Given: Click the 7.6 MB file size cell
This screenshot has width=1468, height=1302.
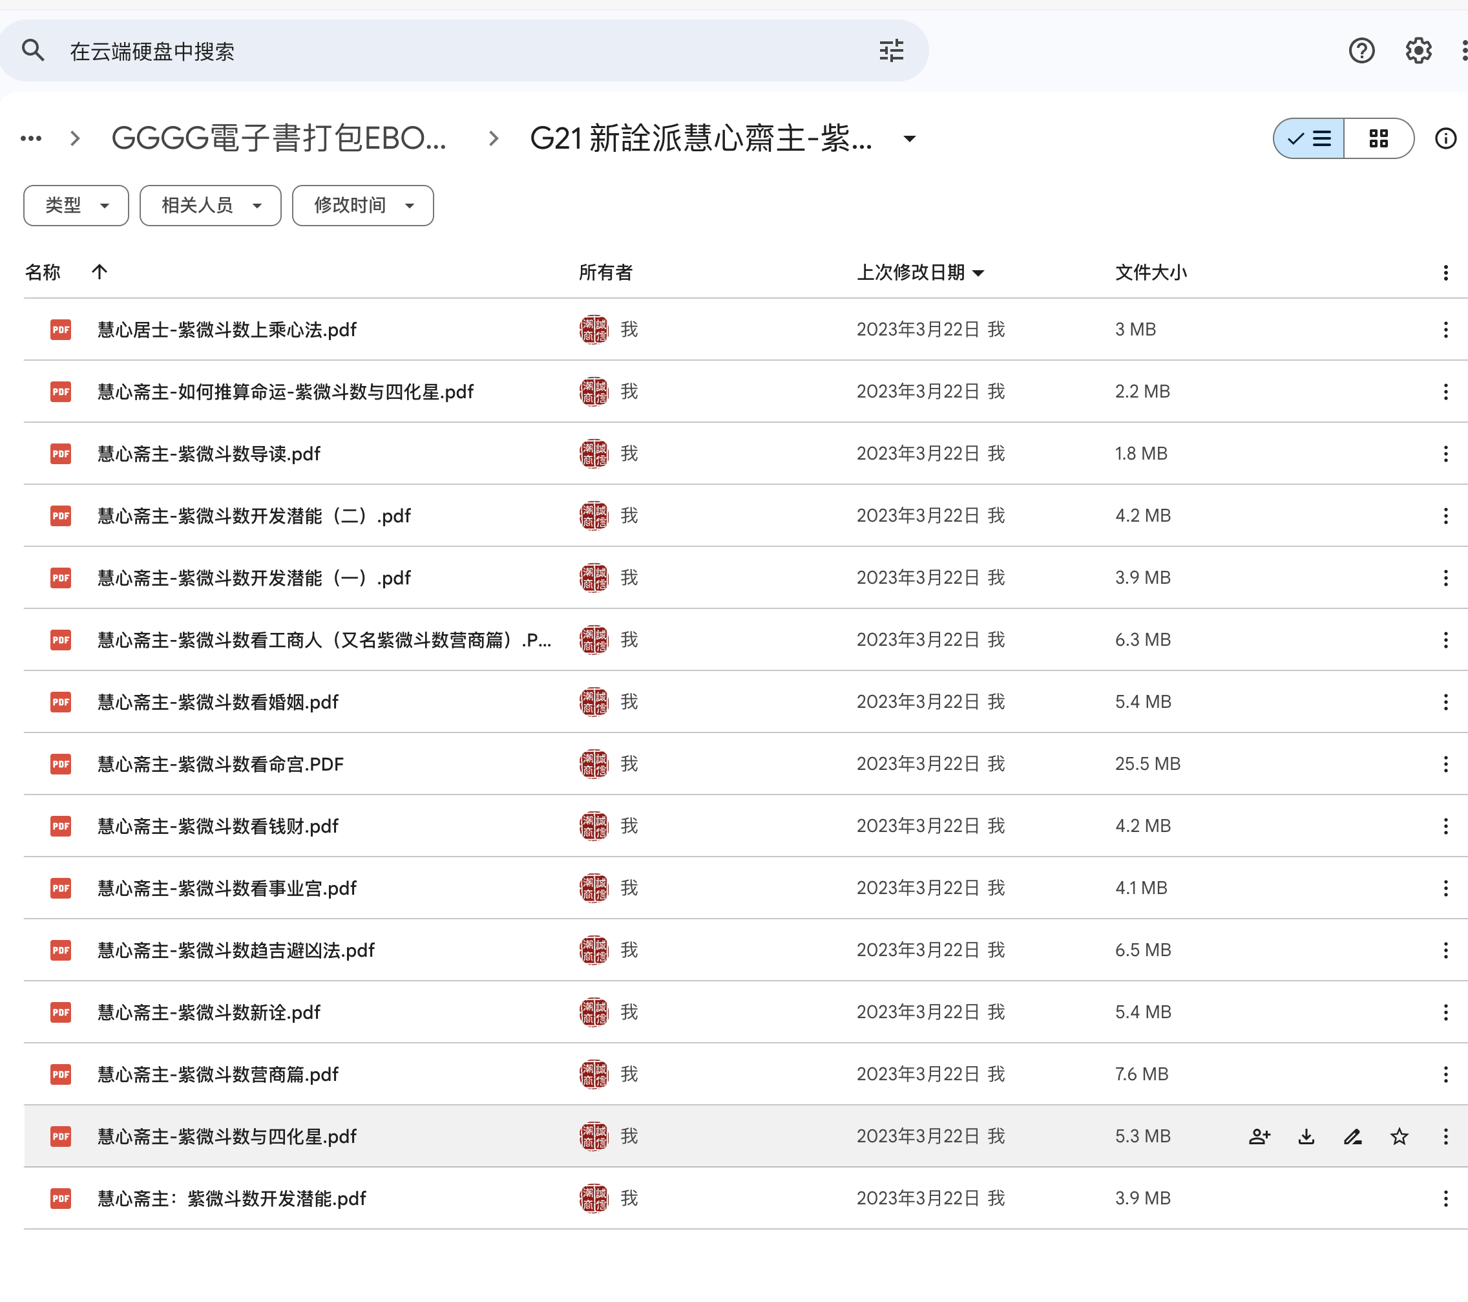Looking at the screenshot, I should [x=1141, y=1074].
